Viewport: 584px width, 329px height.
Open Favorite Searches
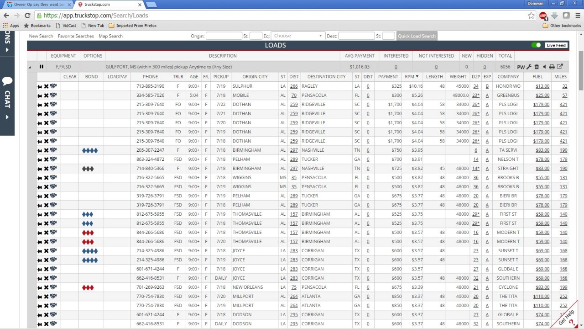click(76, 36)
